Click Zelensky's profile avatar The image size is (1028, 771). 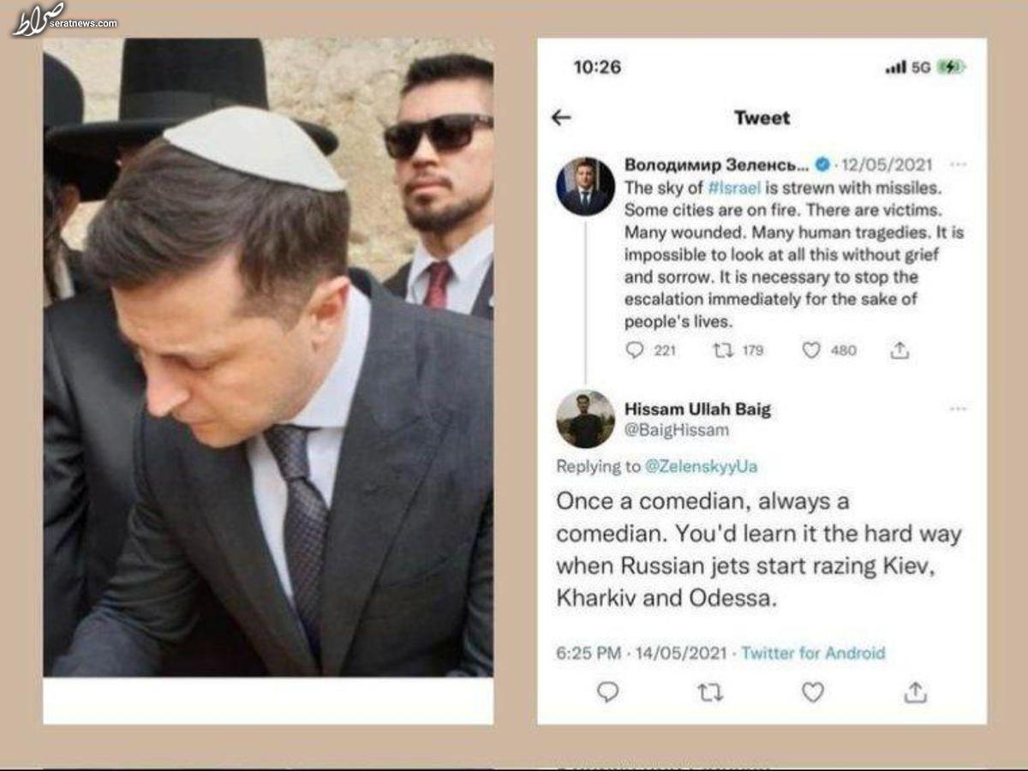585,187
